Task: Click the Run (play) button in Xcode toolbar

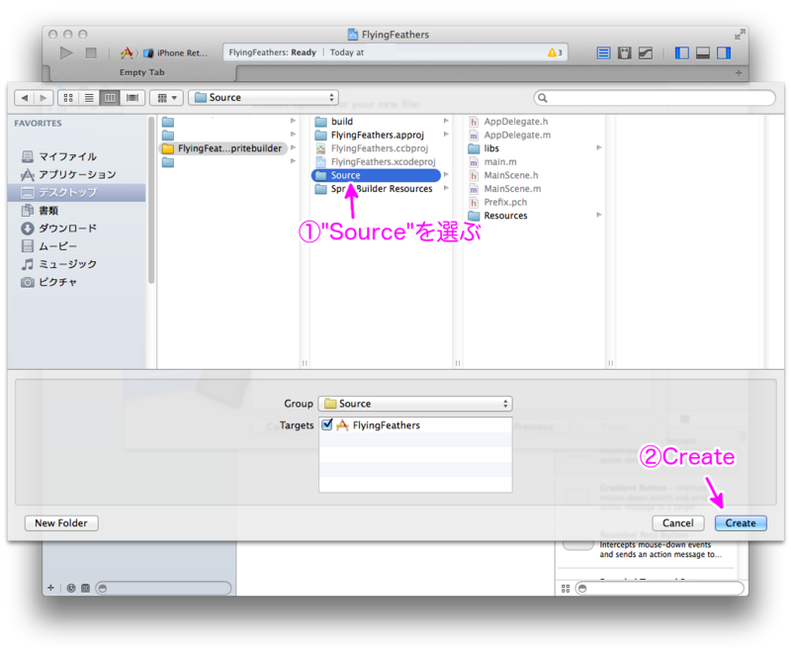Action: [66, 52]
